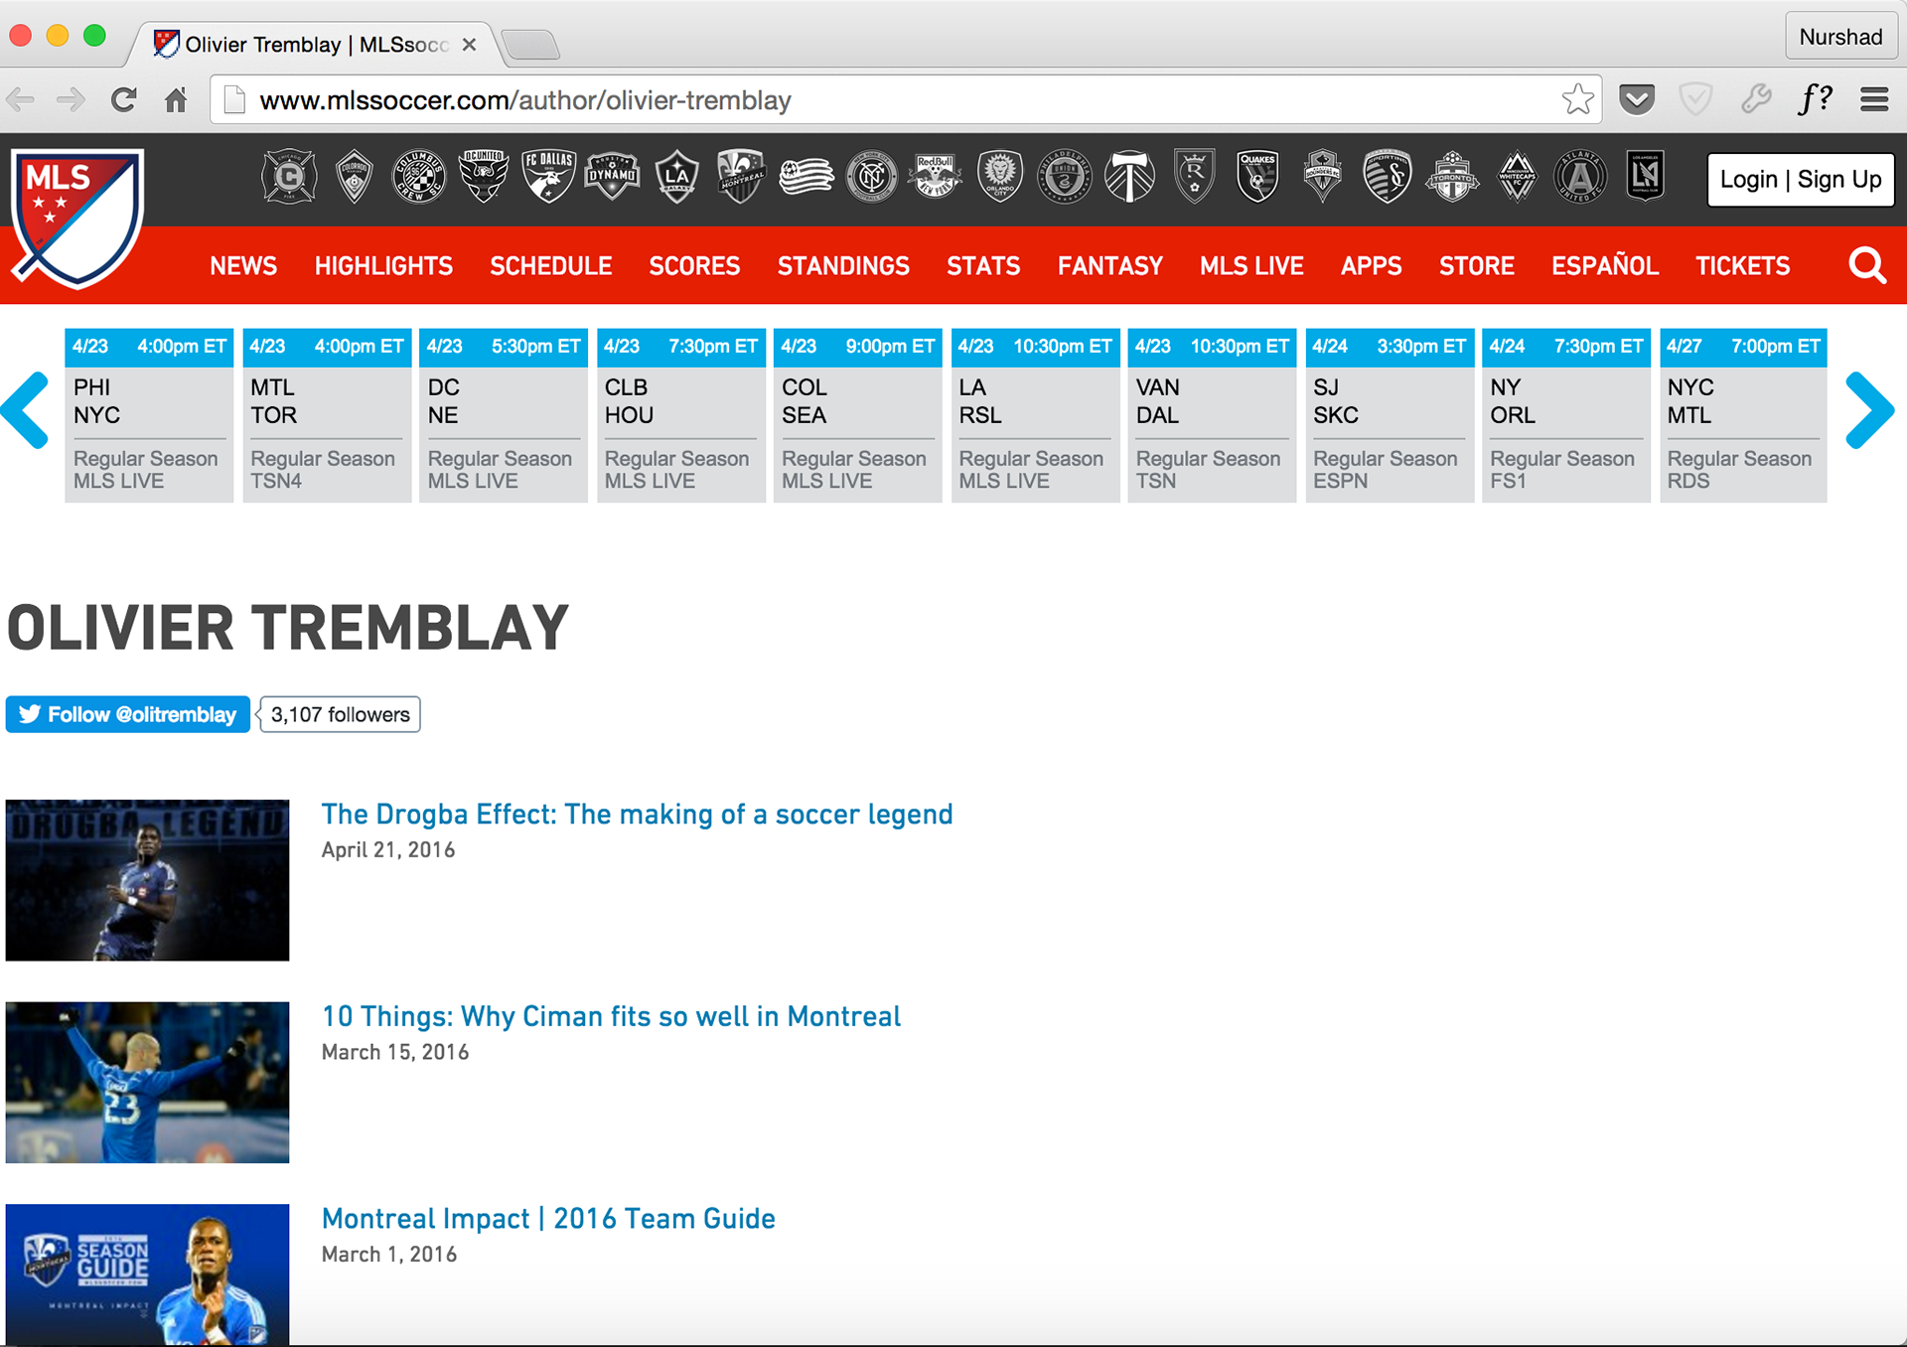Image resolution: width=1907 pixels, height=1347 pixels.
Task: Select the PHI vs NYC match card
Action: pos(149,415)
